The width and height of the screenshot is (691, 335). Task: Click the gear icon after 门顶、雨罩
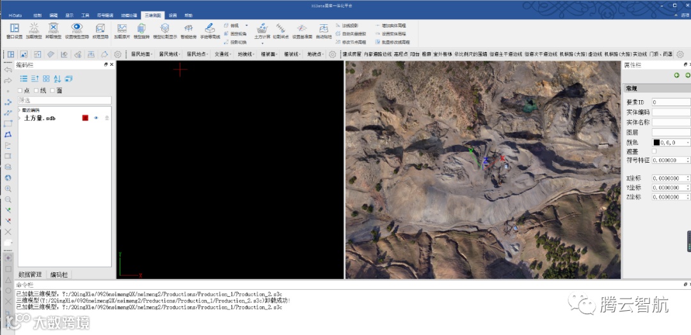(x=680, y=54)
